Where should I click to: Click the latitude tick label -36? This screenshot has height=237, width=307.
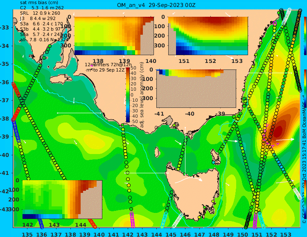click(5, 82)
